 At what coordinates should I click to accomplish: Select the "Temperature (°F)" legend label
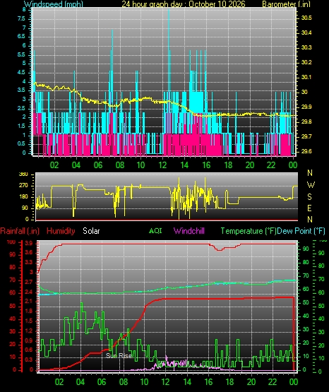coord(249,231)
